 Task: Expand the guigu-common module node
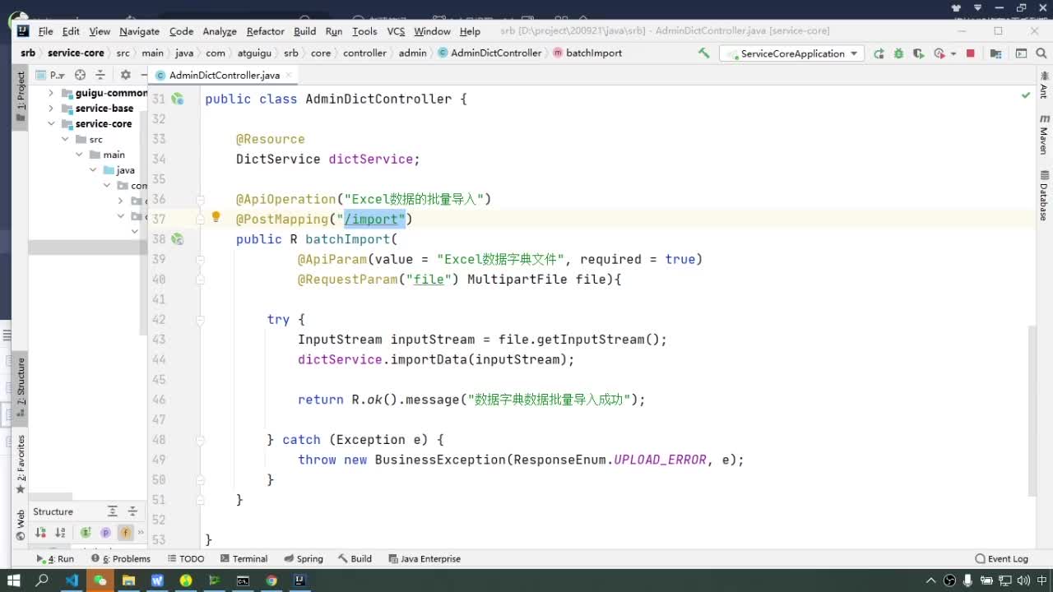point(51,93)
